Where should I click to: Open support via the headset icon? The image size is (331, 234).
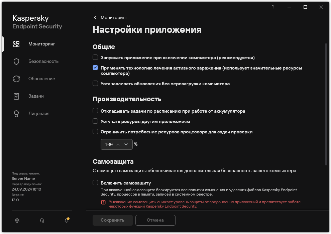42,221
